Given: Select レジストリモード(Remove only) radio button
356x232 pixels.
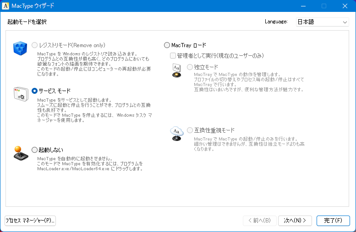Looking at the screenshot, I should (x=34, y=45).
